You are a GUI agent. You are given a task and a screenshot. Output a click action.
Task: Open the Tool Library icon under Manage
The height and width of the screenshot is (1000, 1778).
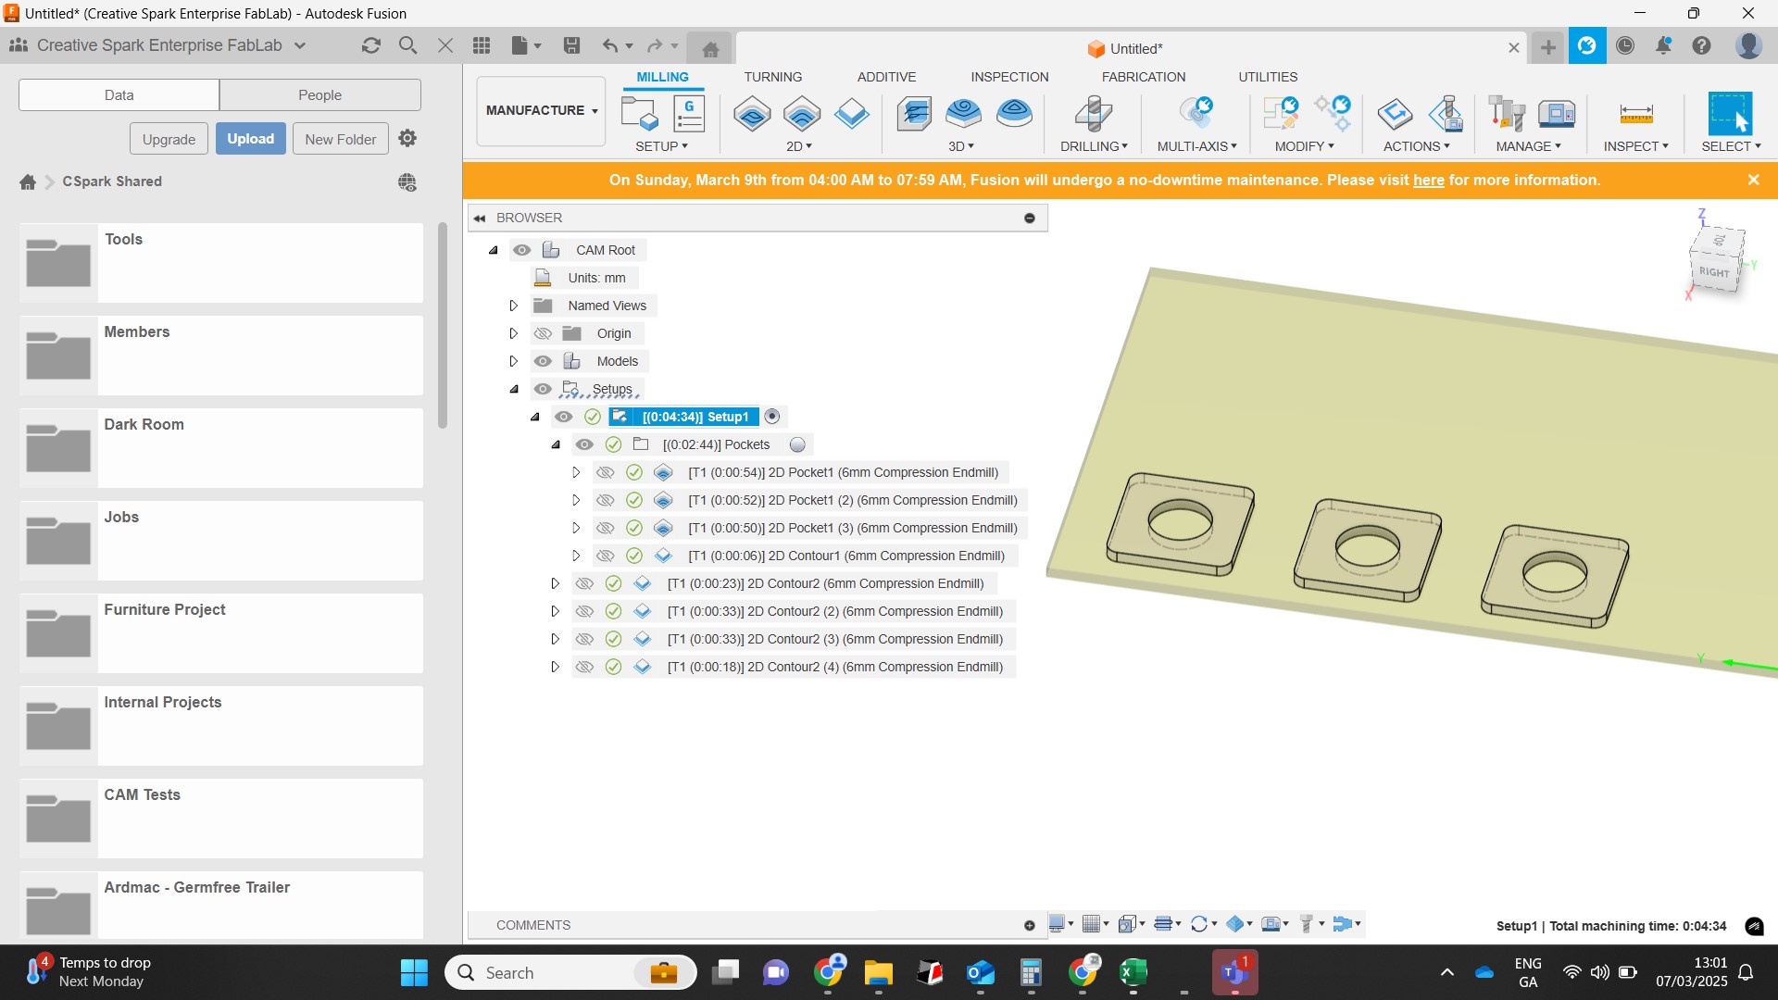(x=1507, y=114)
